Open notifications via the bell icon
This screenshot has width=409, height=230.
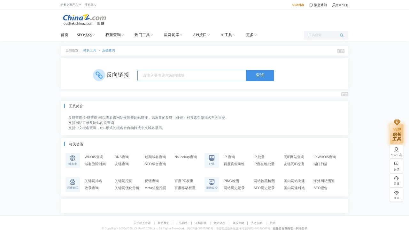[311, 5]
